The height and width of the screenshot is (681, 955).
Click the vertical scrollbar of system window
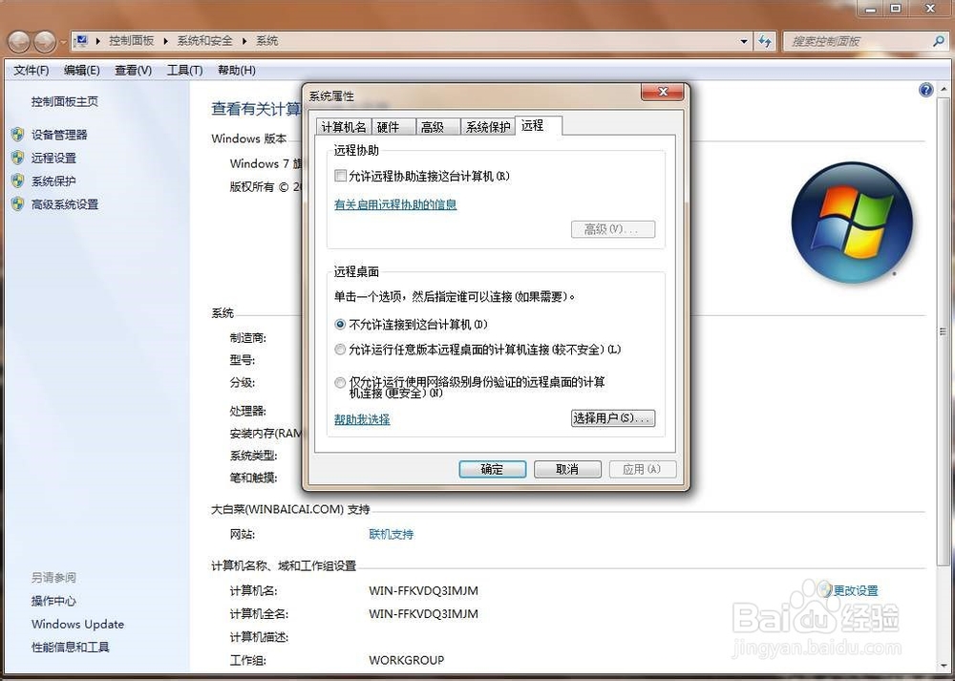943,332
